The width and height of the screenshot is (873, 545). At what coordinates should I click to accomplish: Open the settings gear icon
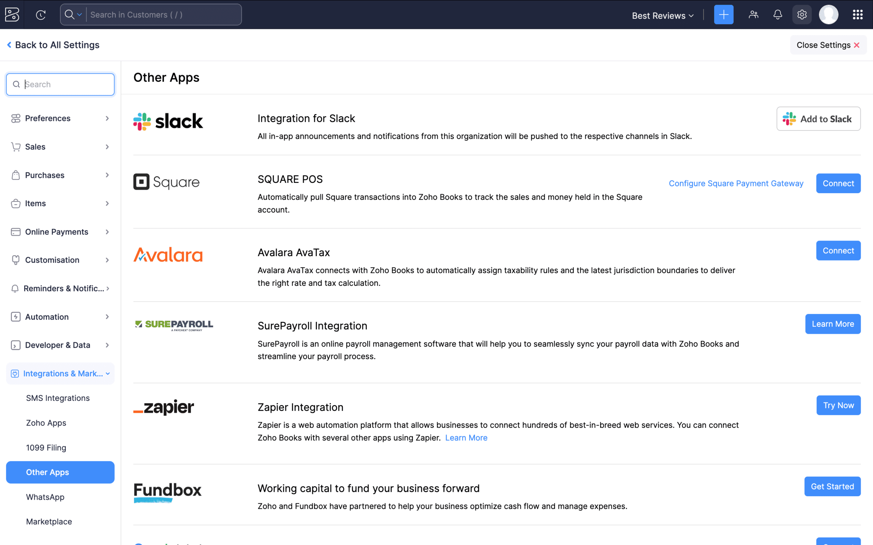802,14
